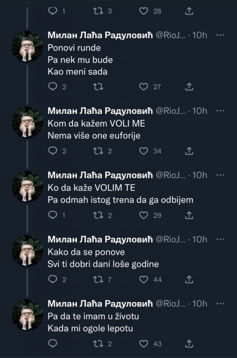Screen dimensions: 237x358
Task: Share the 'Pa da te imam u životu' tweet
Action: 189,344
